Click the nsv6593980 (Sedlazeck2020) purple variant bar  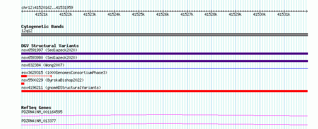click(164, 61)
